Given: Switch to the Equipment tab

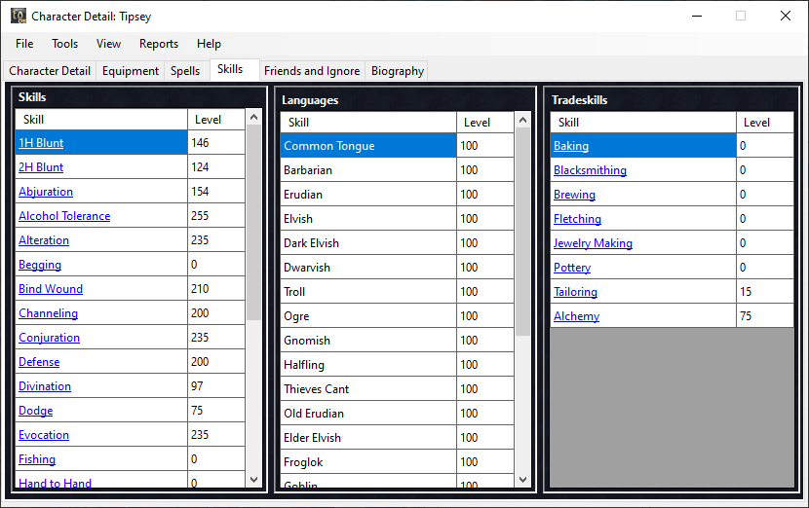Looking at the screenshot, I should click(131, 71).
